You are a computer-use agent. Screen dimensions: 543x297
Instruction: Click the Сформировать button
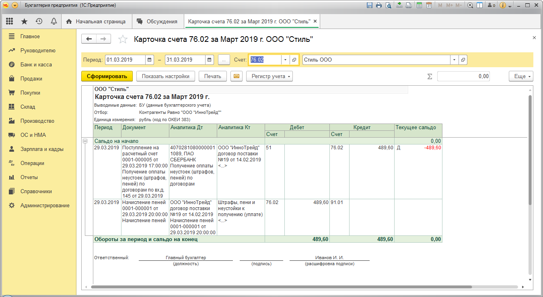click(x=107, y=76)
